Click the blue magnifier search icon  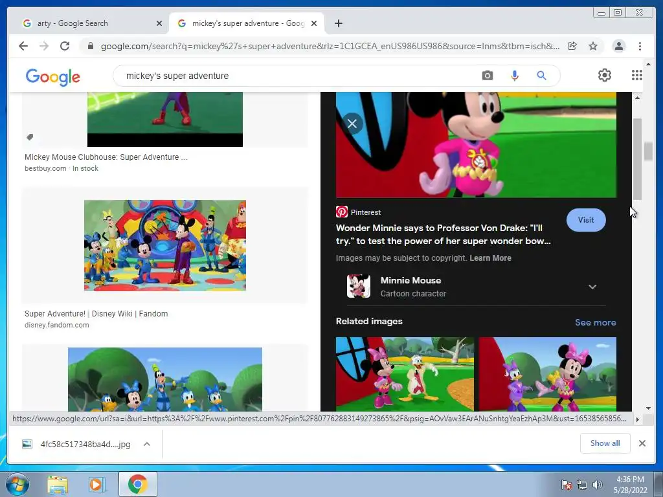click(541, 76)
